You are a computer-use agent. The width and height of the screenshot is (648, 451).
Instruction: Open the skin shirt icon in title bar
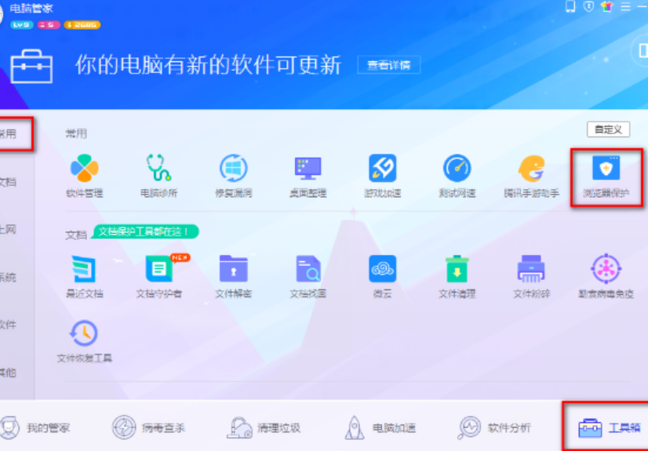tap(607, 6)
